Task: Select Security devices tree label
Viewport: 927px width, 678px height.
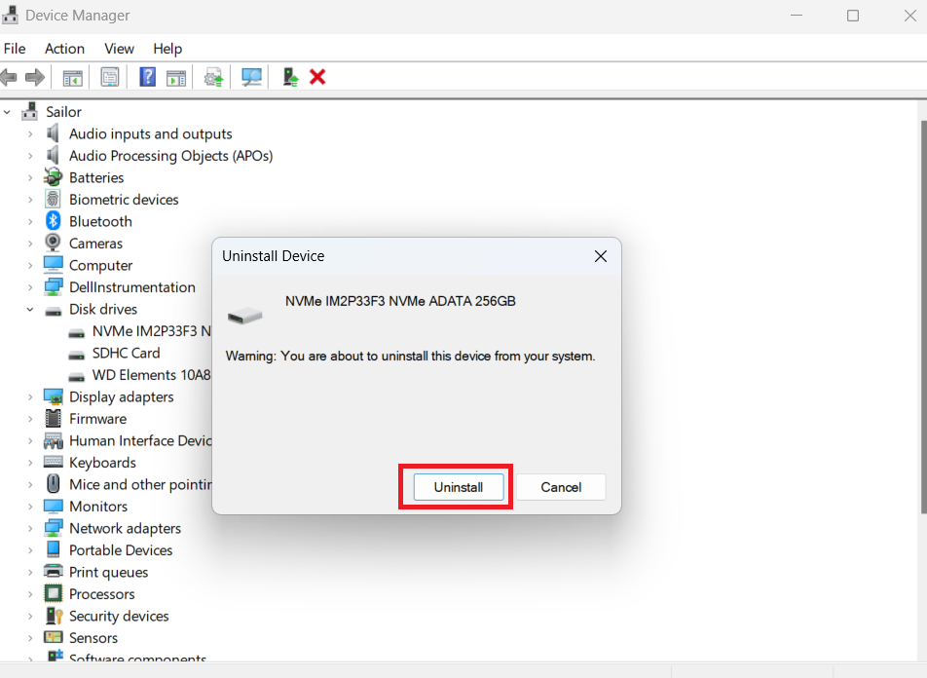Action: [x=119, y=616]
